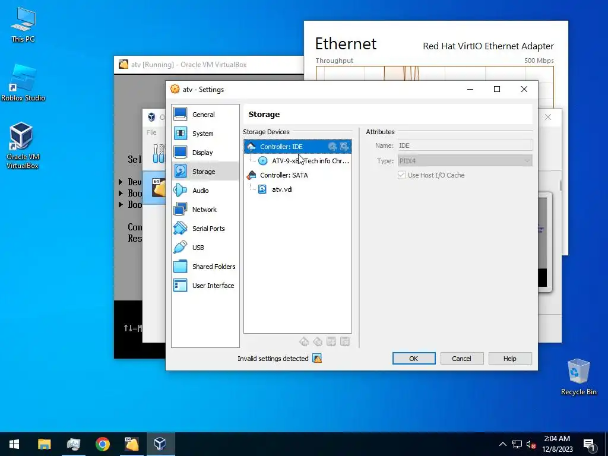Open Google Chrome from the taskbar
608x456 pixels.
coord(102,444)
